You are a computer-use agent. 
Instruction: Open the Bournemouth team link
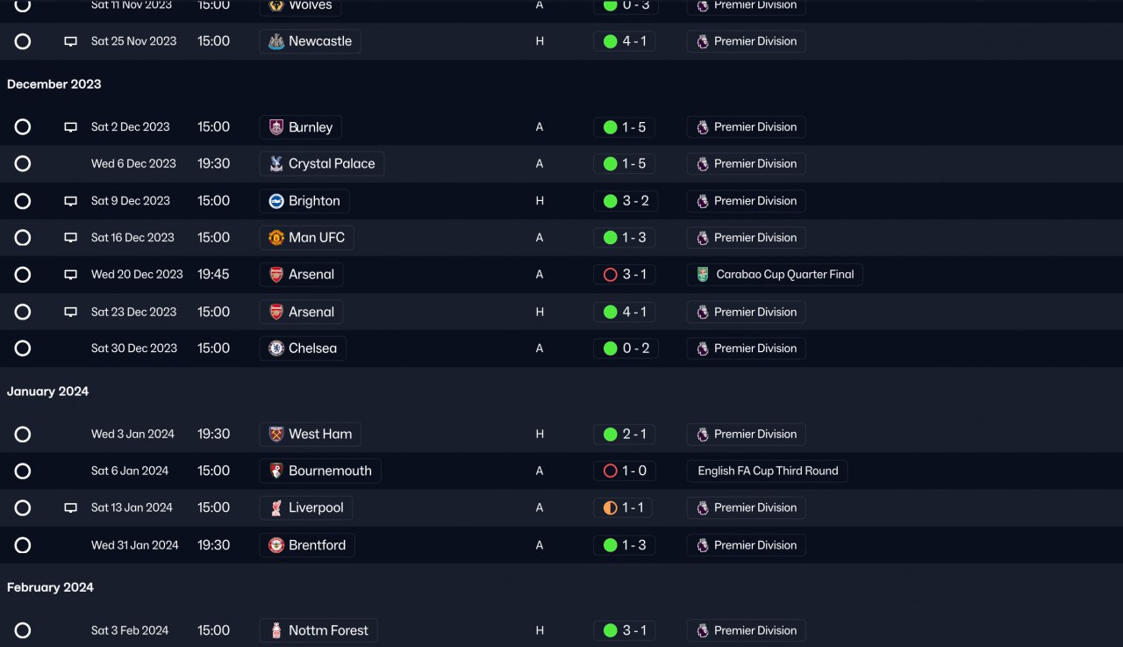click(x=329, y=471)
